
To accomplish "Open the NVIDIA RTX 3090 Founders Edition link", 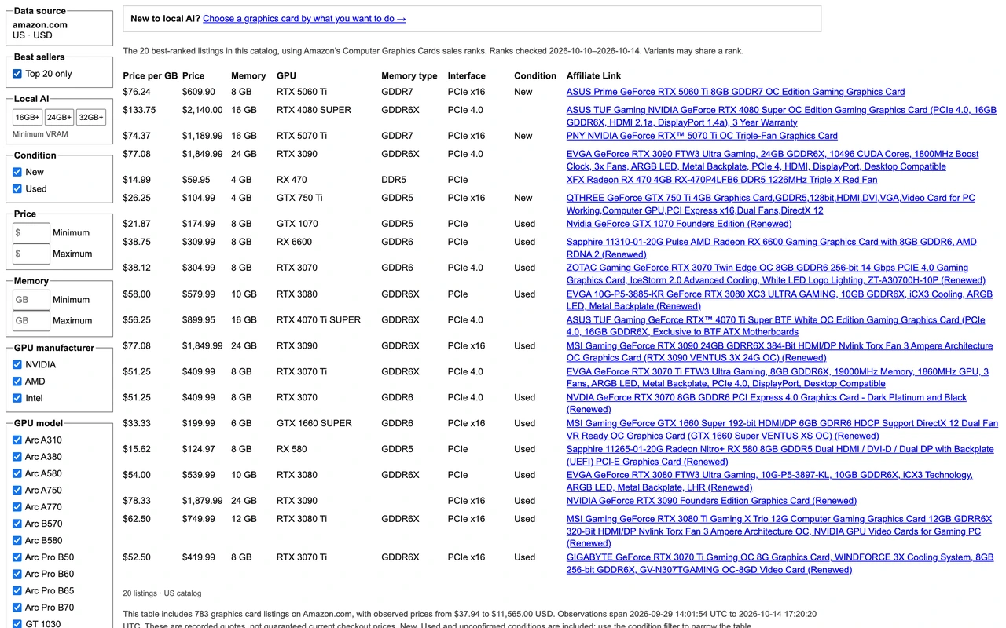I will [x=711, y=501].
